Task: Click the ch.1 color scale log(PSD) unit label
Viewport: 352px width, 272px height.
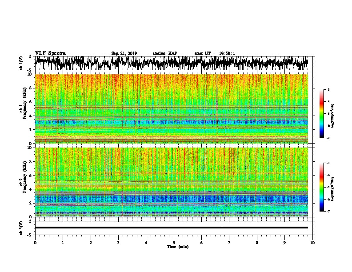Action: [x=333, y=116]
